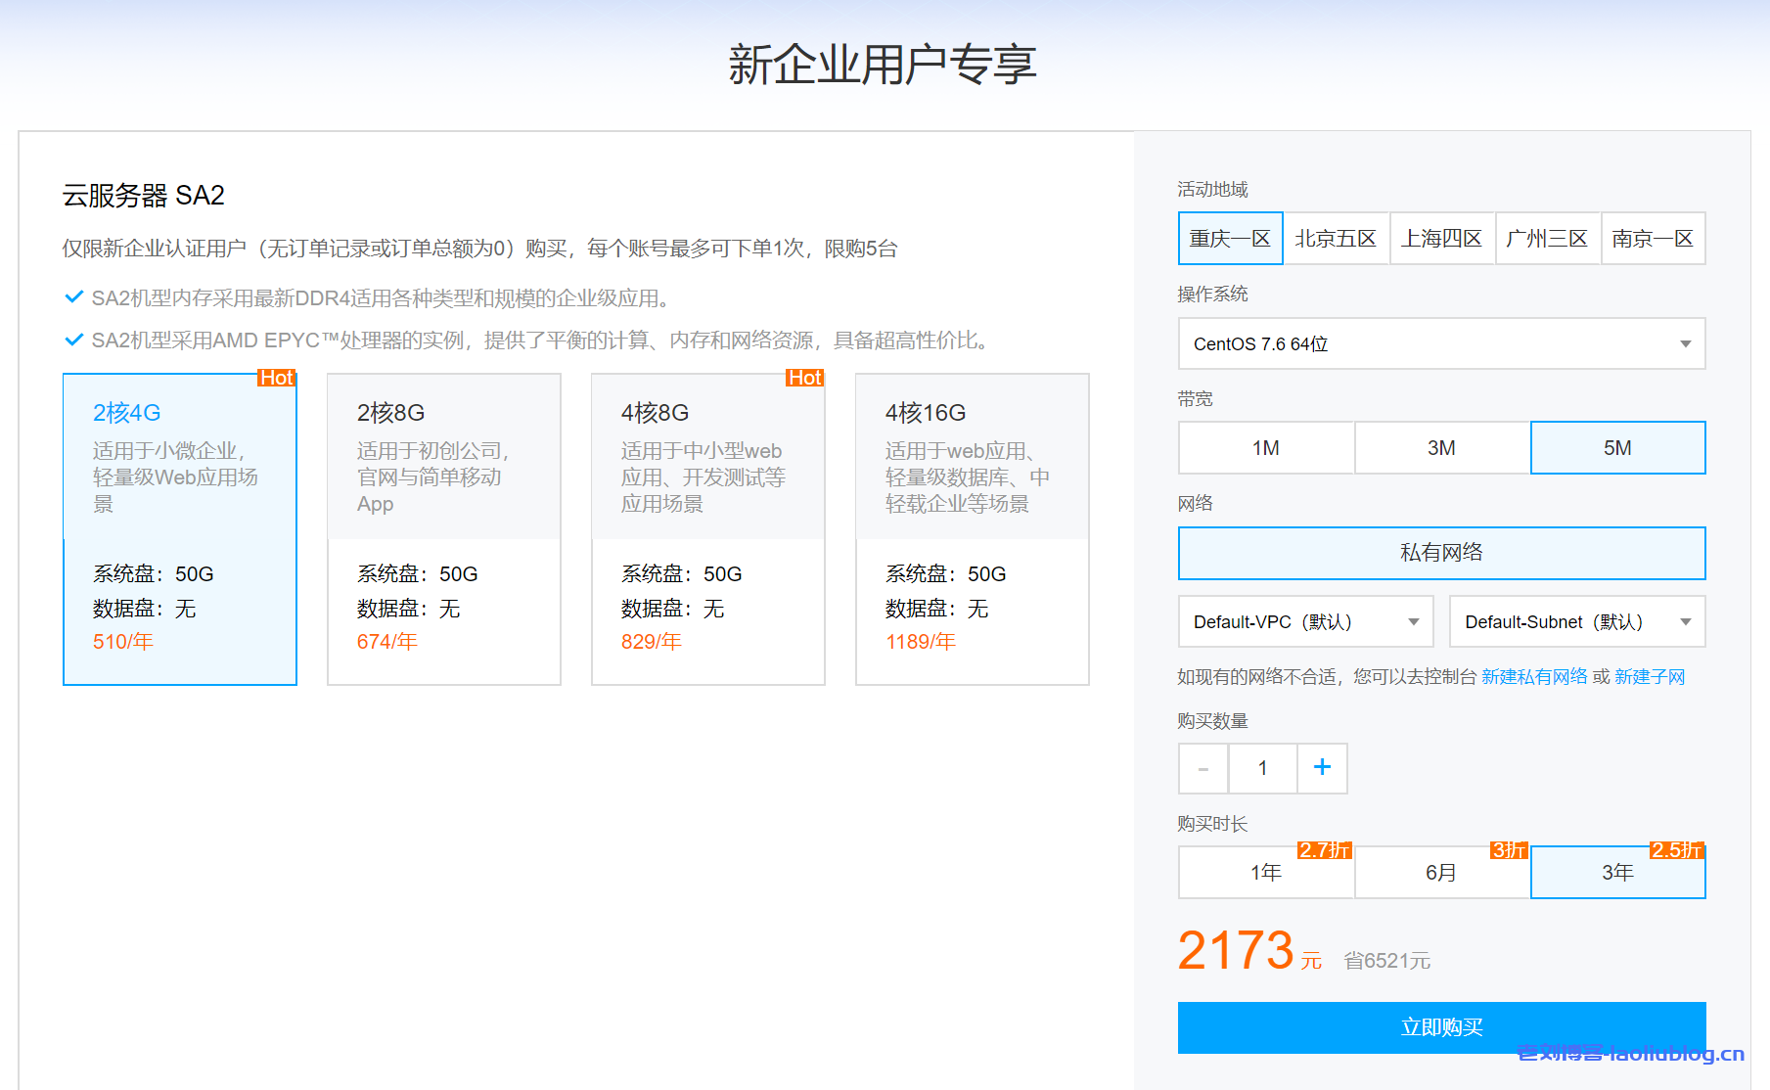Select the 1M bandwidth option
Screen dimensions: 1770x1090
pos(1265,447)
